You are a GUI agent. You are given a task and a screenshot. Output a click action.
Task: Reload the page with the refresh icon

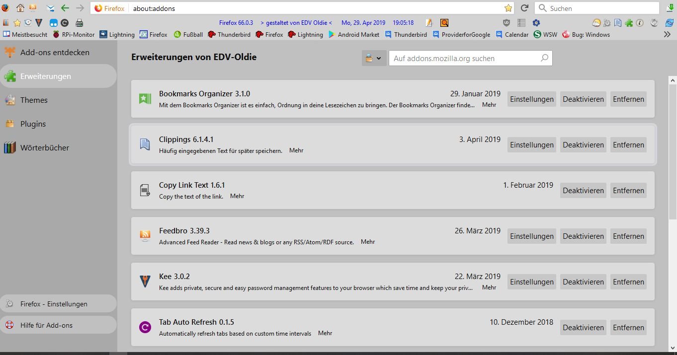coord(524,8)
